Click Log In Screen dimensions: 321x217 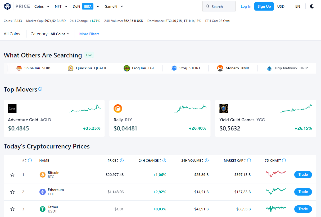(x=246, y=6)
